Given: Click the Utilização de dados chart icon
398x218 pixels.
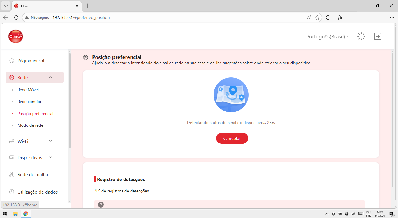Looking at the screenshot, I should coord(12,192).
